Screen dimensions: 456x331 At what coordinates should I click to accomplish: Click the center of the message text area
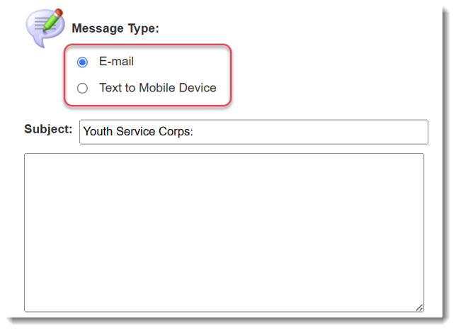(224, 232)
